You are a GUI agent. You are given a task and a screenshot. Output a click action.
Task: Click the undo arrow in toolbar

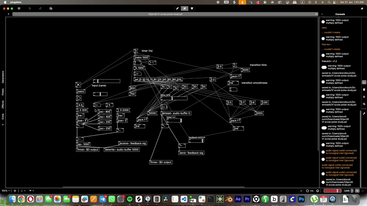pyautogui.click(x=30, y=8)
